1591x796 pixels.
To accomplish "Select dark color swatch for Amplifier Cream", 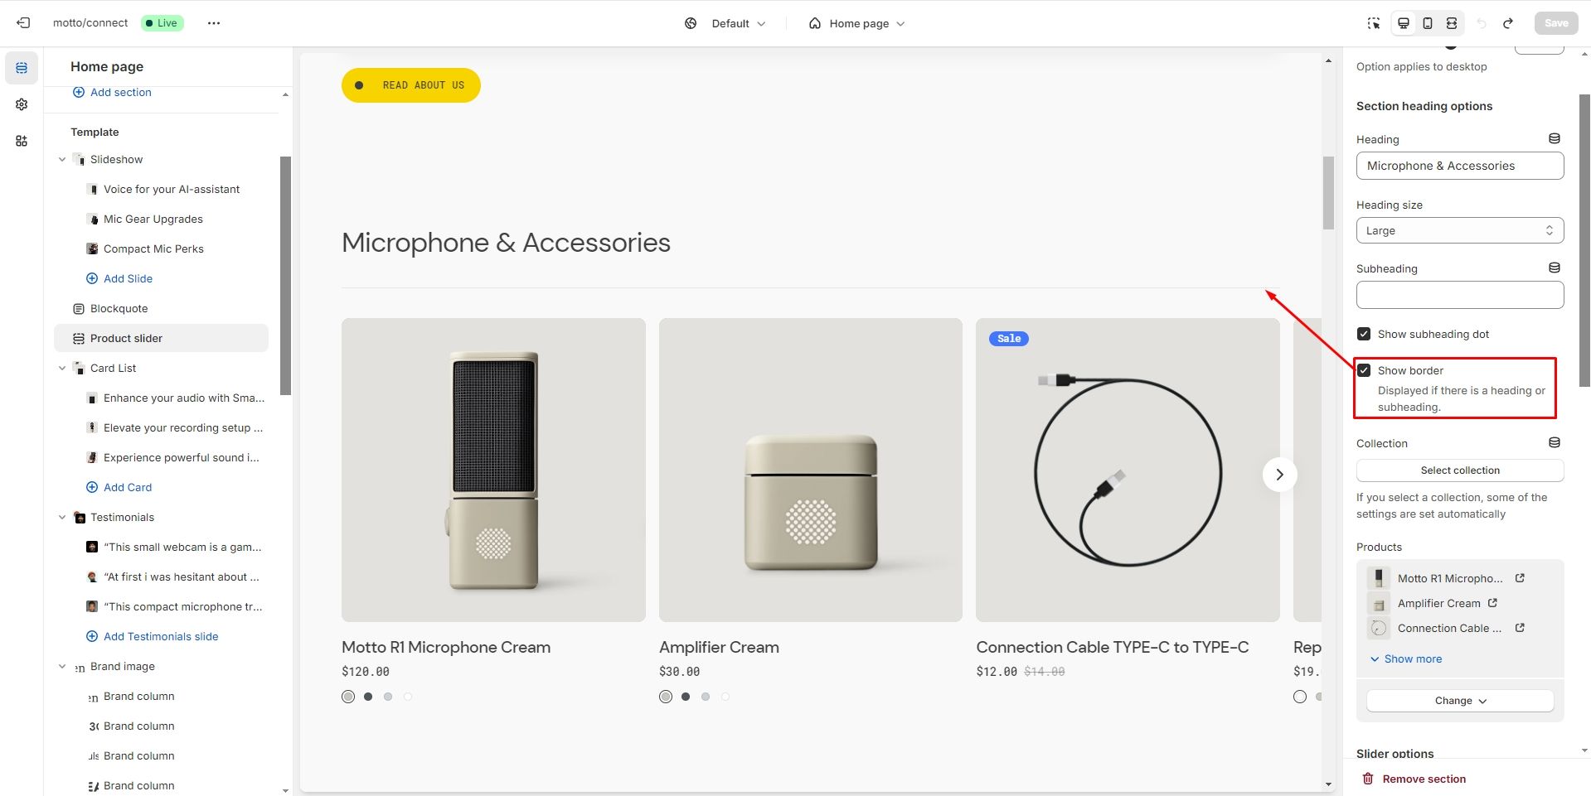I will coord(686,697).
